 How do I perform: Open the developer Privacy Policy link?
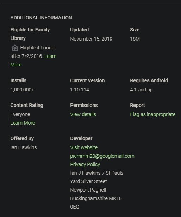point(85,164)
